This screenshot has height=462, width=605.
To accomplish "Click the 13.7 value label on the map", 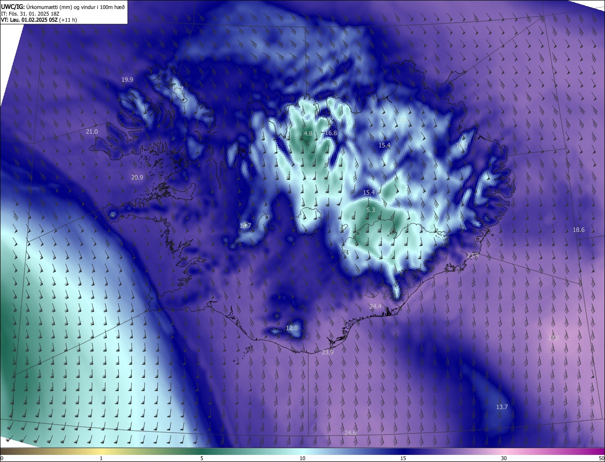I will [501, 407].
